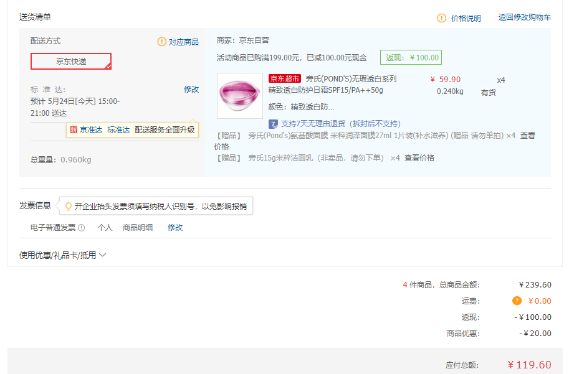Click 查看价格 for the 氨基酸面膜 gift

528,136
